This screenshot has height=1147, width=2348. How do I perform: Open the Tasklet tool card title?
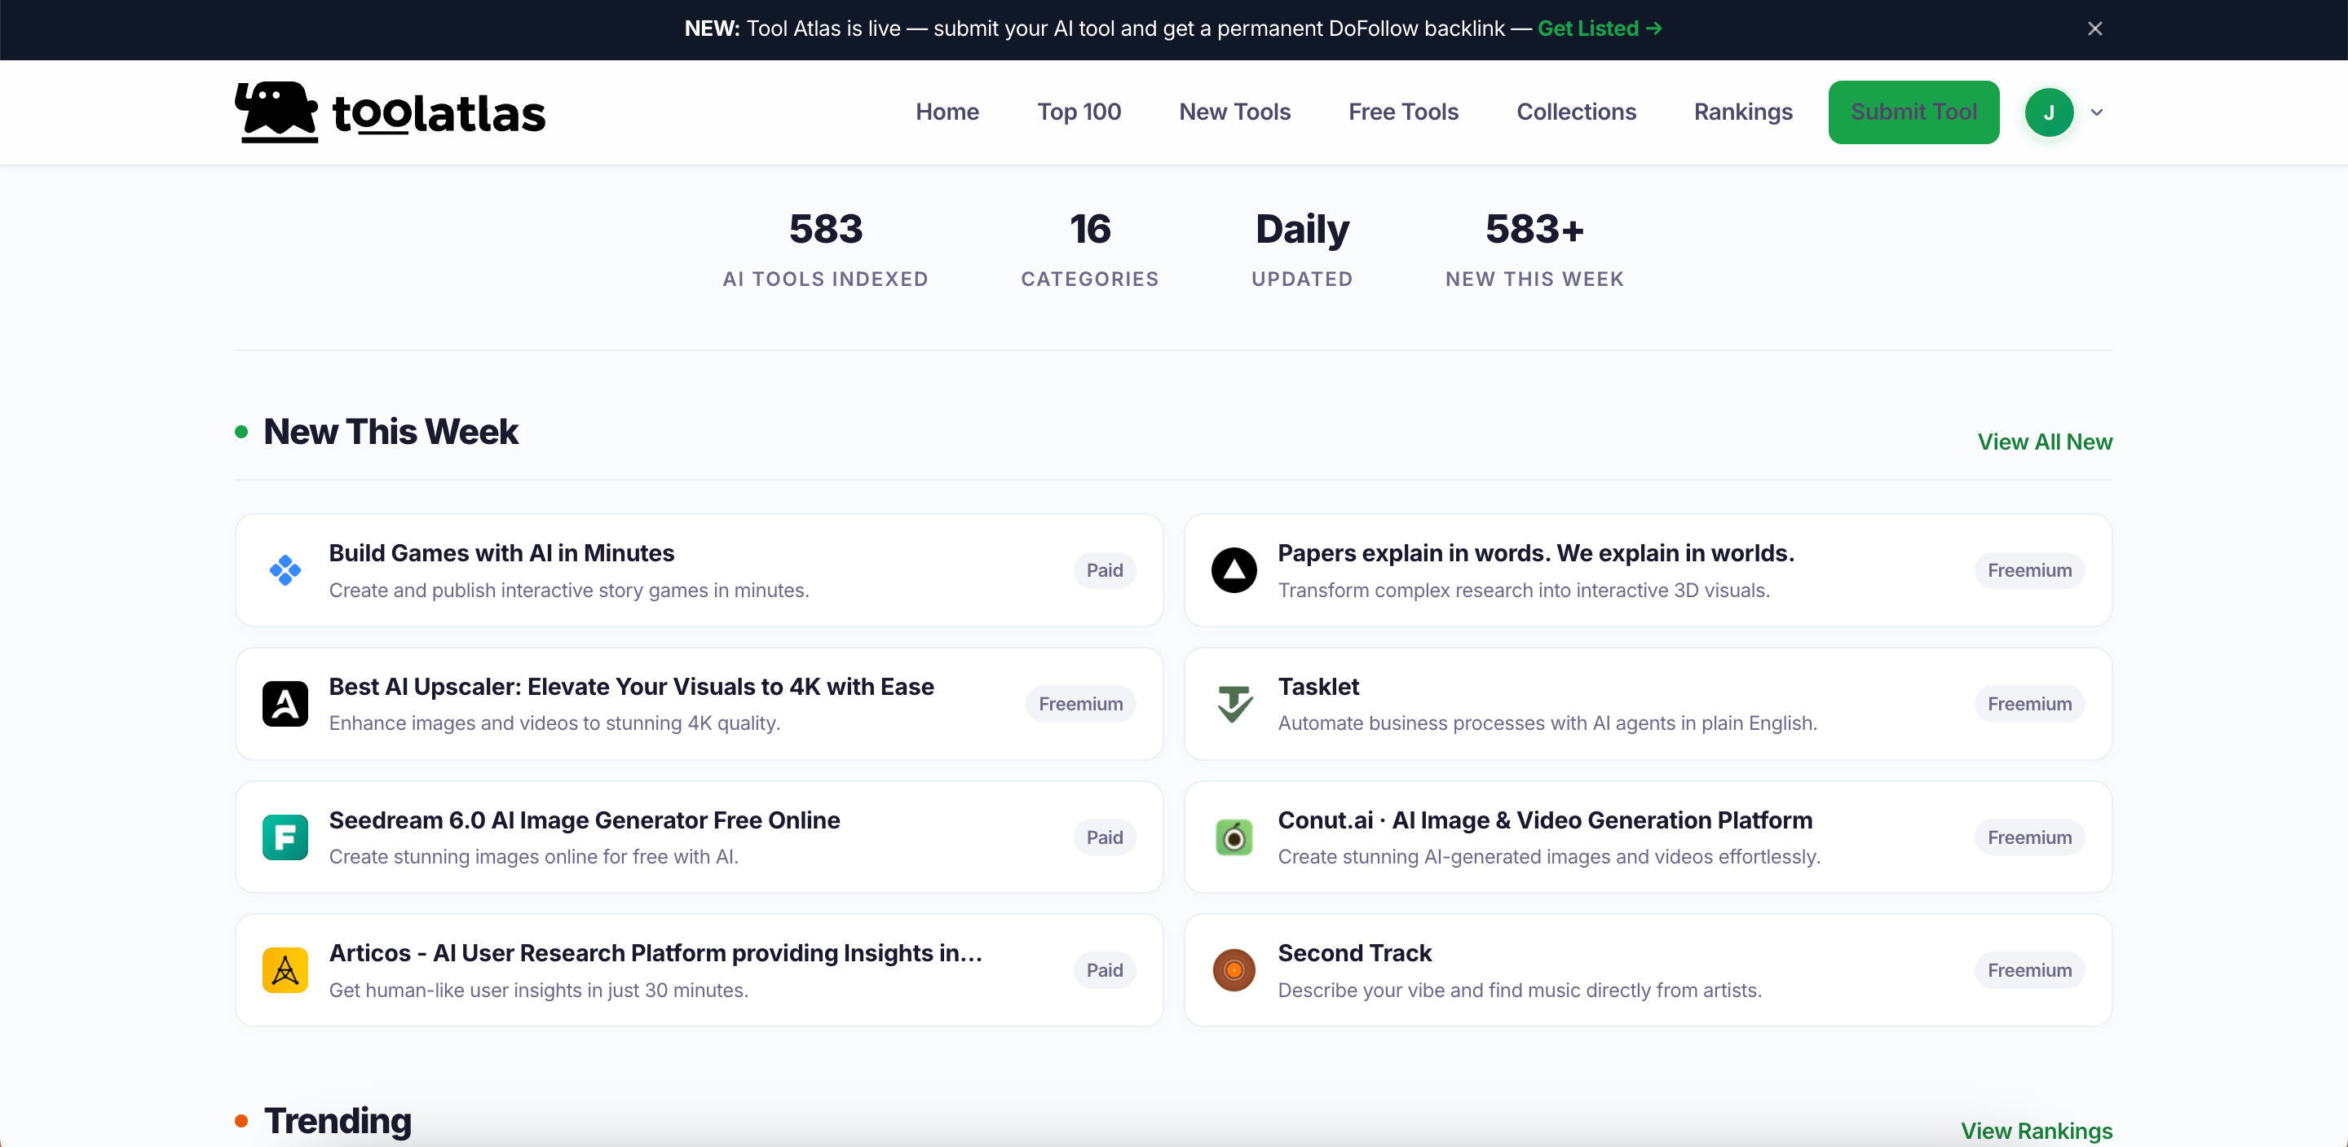coord(1317,686)
